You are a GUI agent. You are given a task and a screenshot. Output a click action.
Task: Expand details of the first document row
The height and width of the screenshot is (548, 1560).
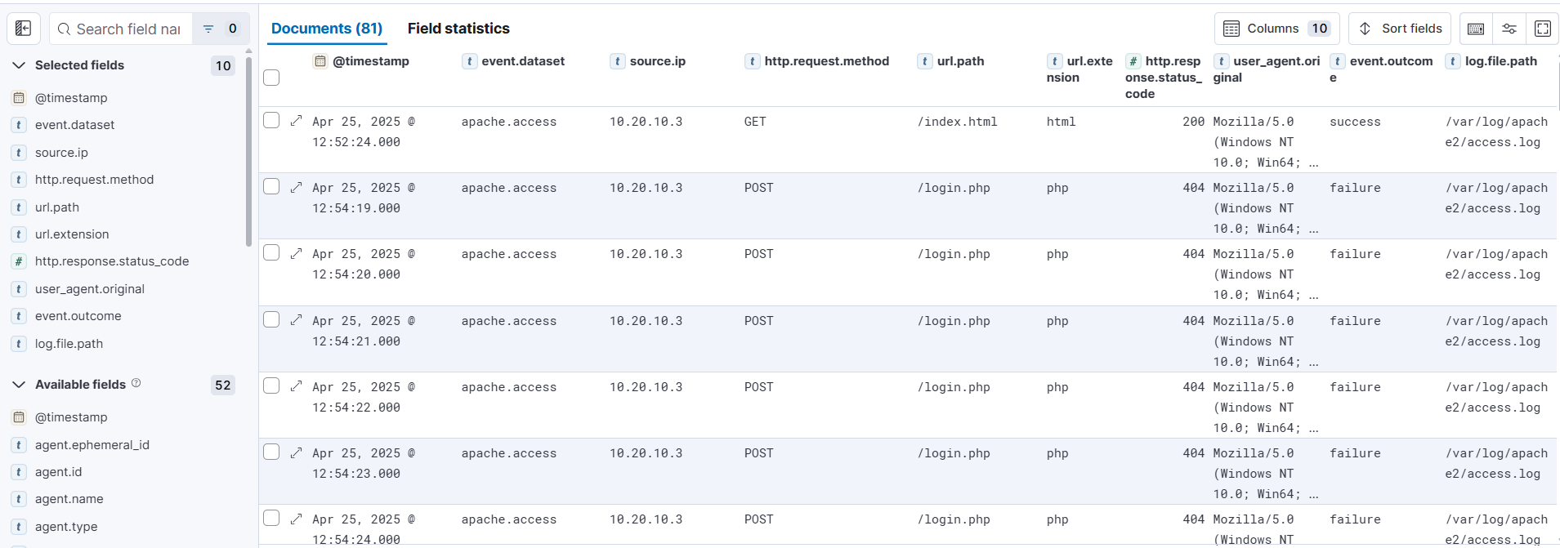coord(296,120)
